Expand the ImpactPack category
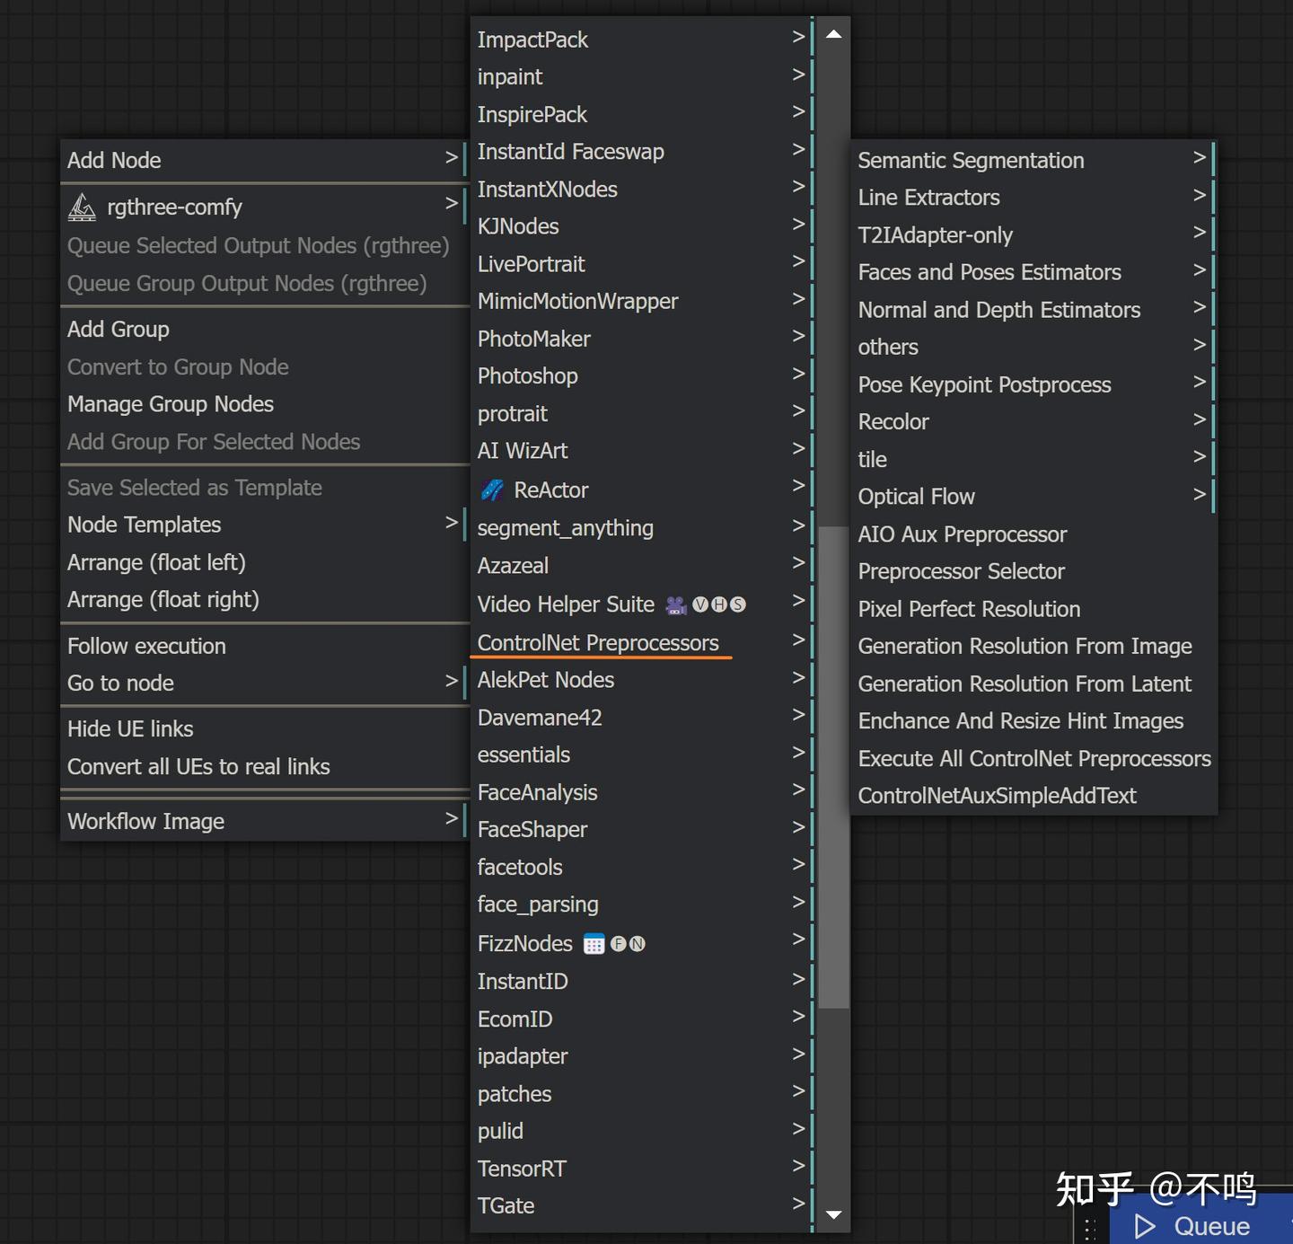1293x1244 pixels. coord(642,40)
